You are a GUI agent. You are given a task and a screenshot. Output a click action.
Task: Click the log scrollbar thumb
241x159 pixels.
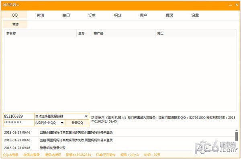click(x=237, y=136)
